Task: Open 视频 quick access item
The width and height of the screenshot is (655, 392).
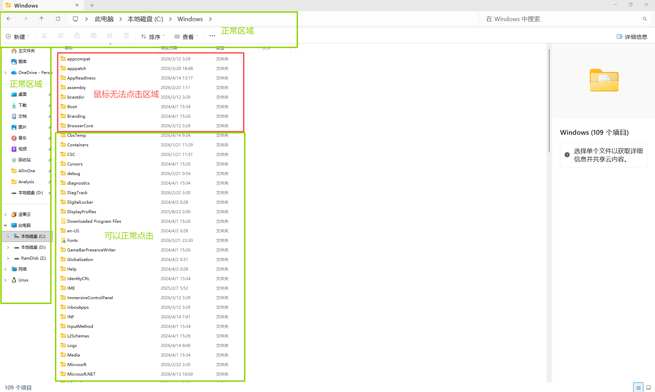Action: click(23, 149)
